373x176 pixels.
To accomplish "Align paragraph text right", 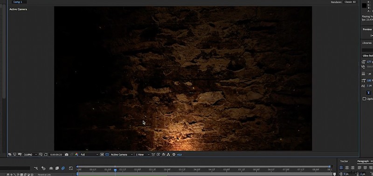I will point(352,168).
